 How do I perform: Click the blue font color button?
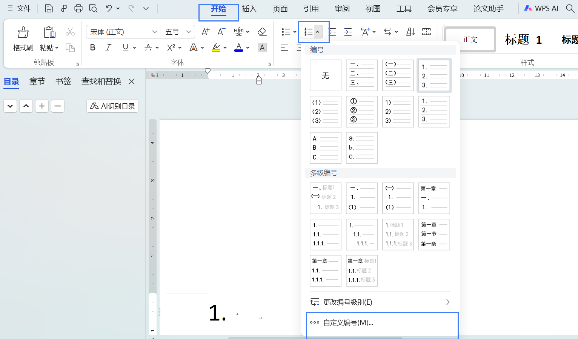coord(238,48)
